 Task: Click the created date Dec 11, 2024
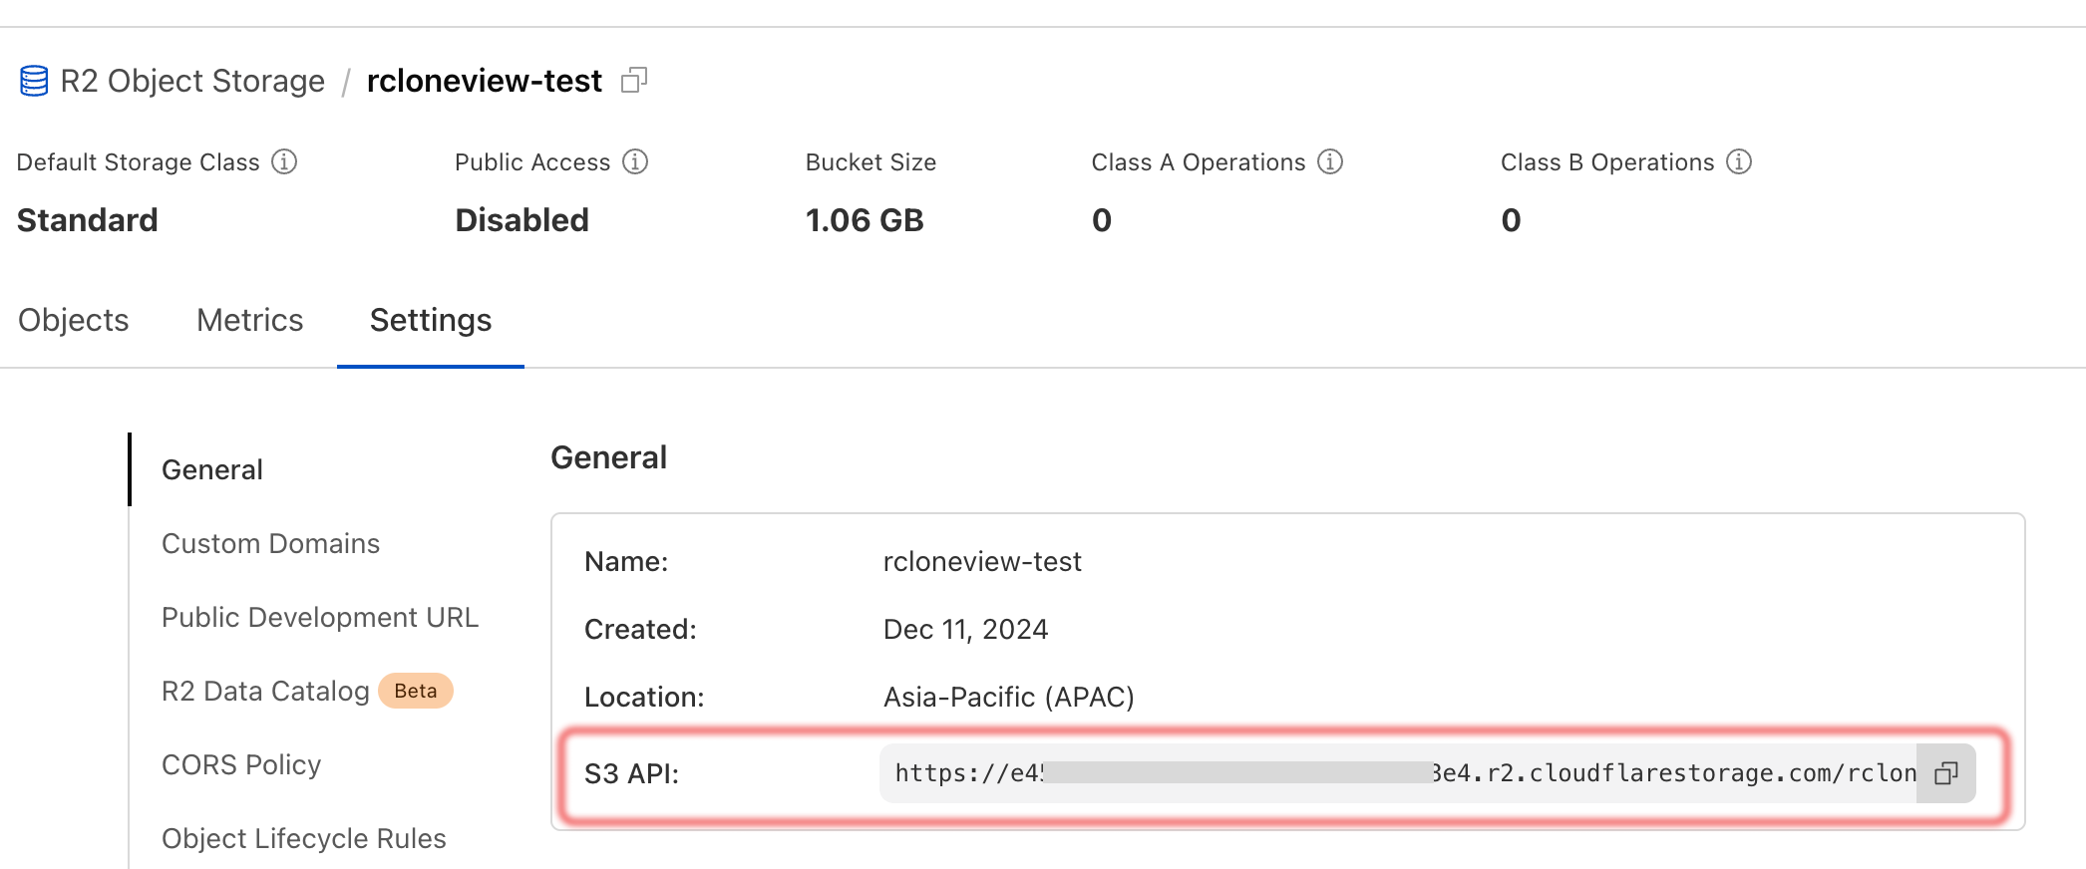pos(966,630)
